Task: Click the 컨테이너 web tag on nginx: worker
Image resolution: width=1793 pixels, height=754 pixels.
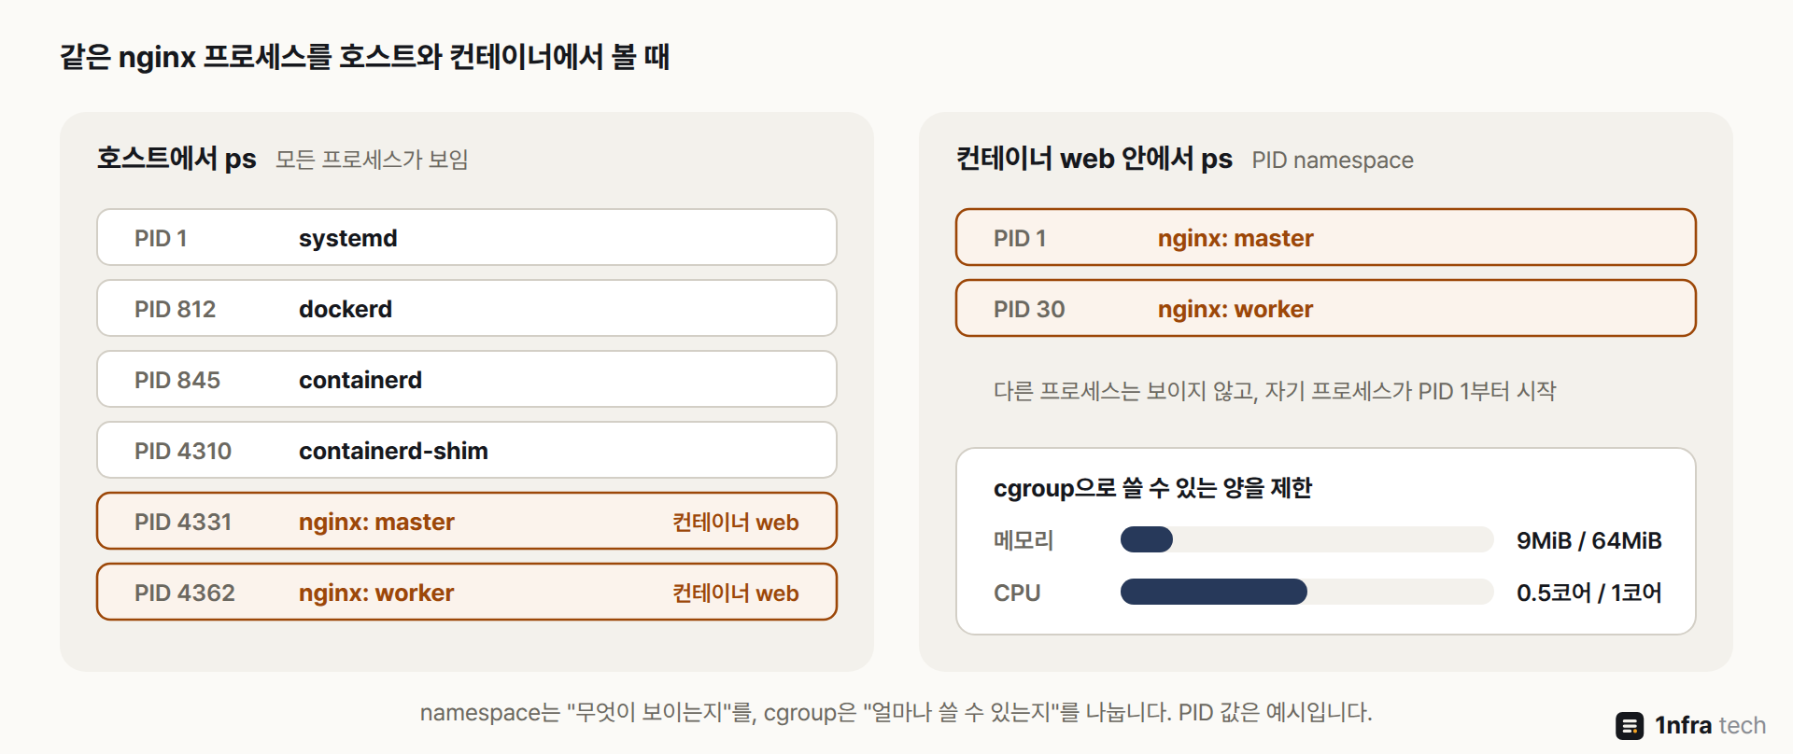Action: (x=736, y=593)
